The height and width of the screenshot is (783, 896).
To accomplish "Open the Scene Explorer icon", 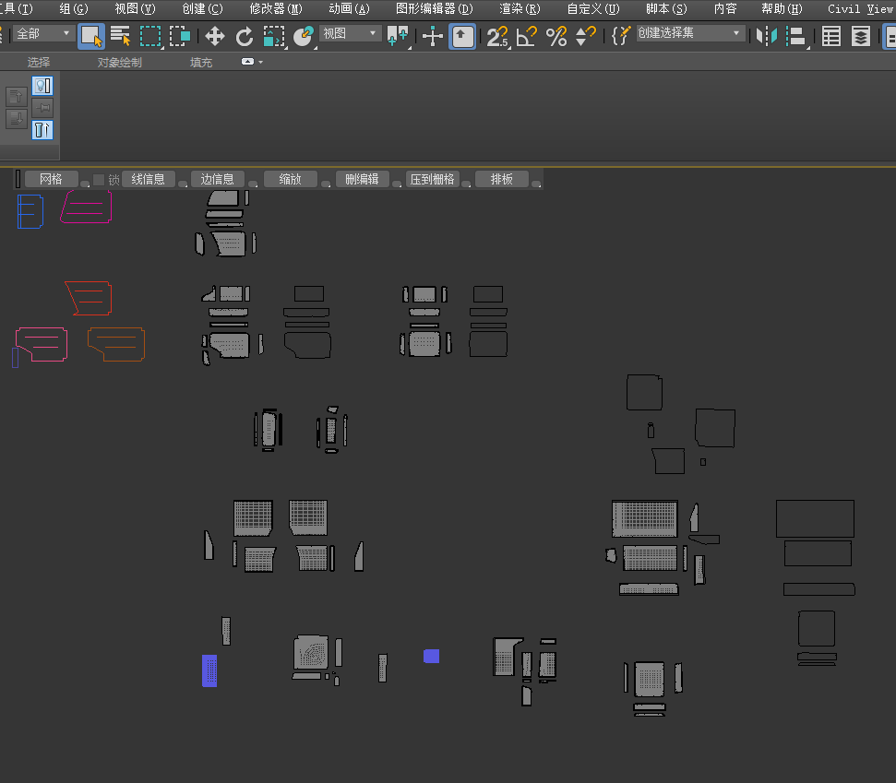I will click(x=830, y=37).
